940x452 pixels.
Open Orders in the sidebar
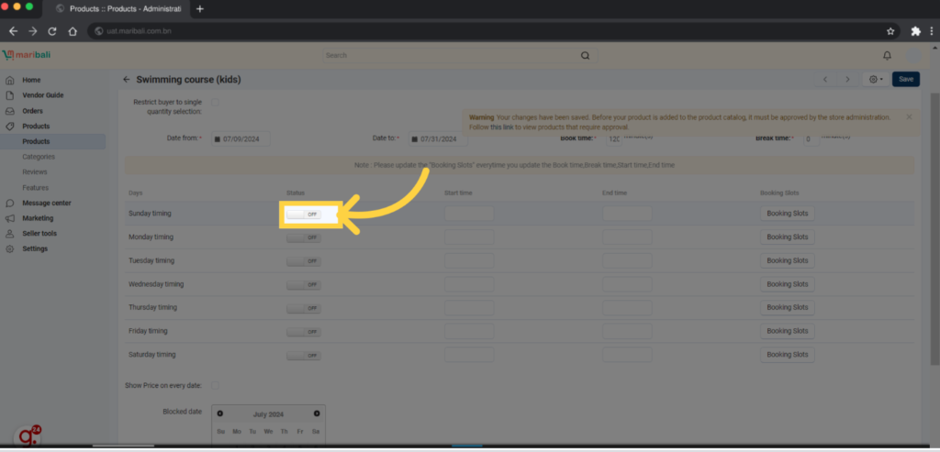tap(32, 111)
